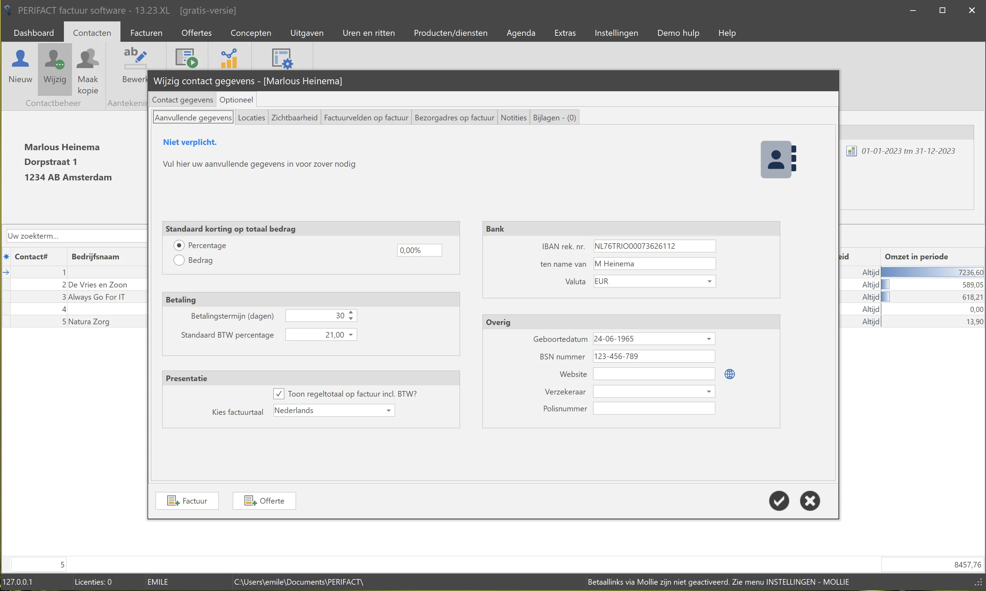
Task: Click the IBAN rek. nr. input field
Action: [654, 246]
